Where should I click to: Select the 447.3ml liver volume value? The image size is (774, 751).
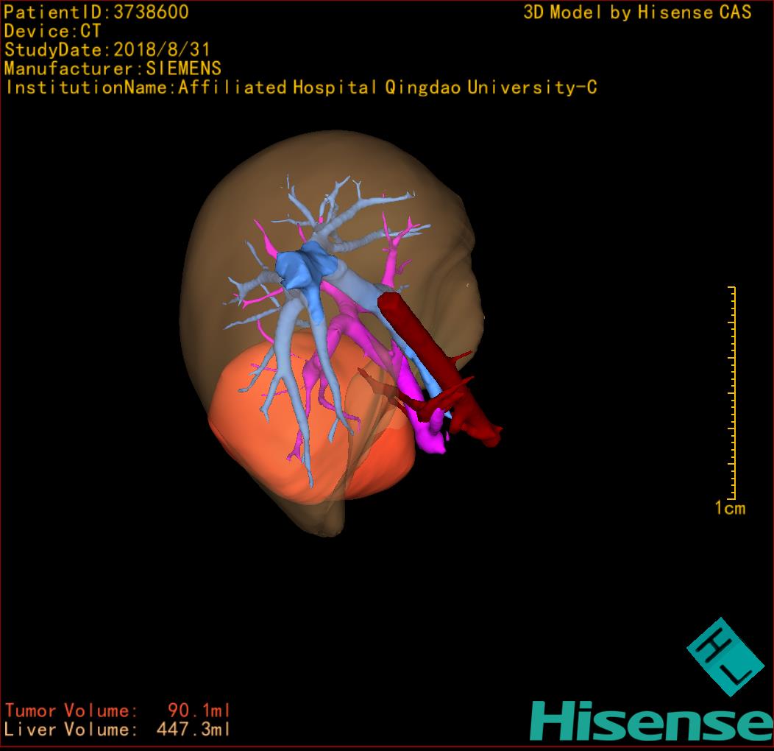(193, 730)
